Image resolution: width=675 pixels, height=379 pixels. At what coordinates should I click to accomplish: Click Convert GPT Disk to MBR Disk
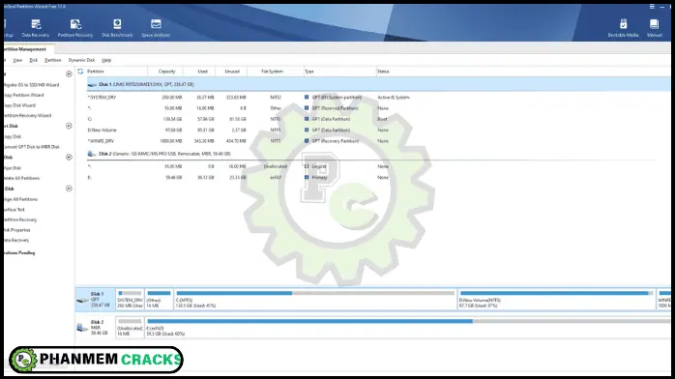point(31,147)
